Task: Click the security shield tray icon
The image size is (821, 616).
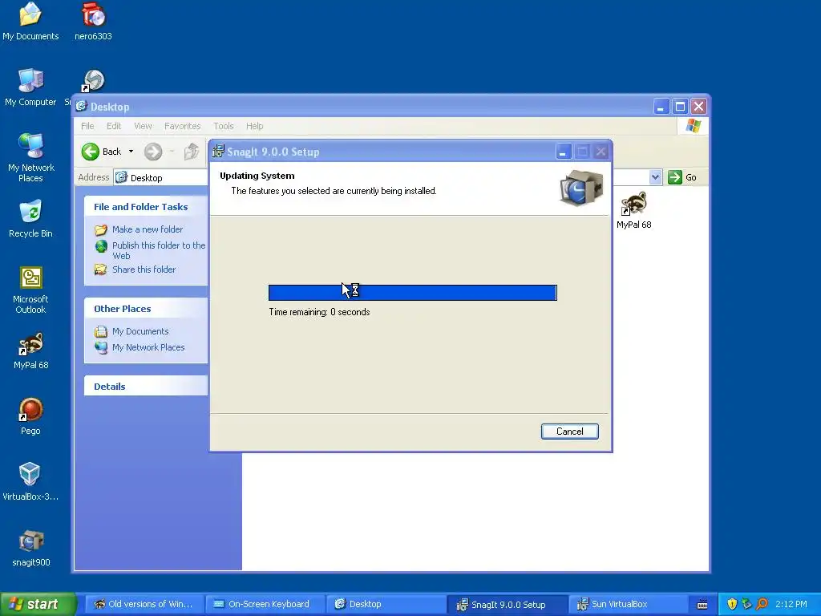Action: [732, 604]
